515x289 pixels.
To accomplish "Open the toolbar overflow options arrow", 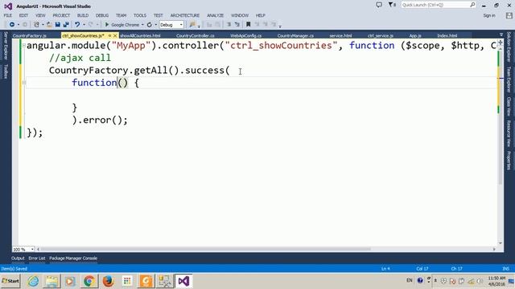I will (280, 26).
